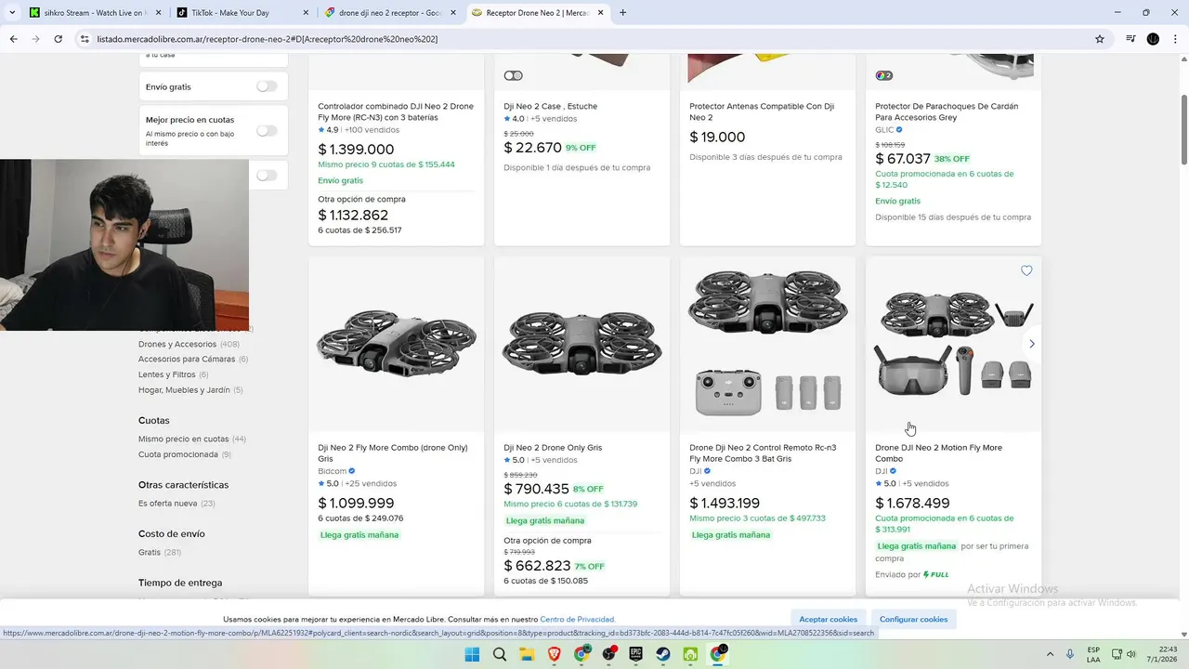1189x669 pixels.
Task: Open Dji Neo 2 Fly More Combo drone Only listing
Action: pos(393,453)
